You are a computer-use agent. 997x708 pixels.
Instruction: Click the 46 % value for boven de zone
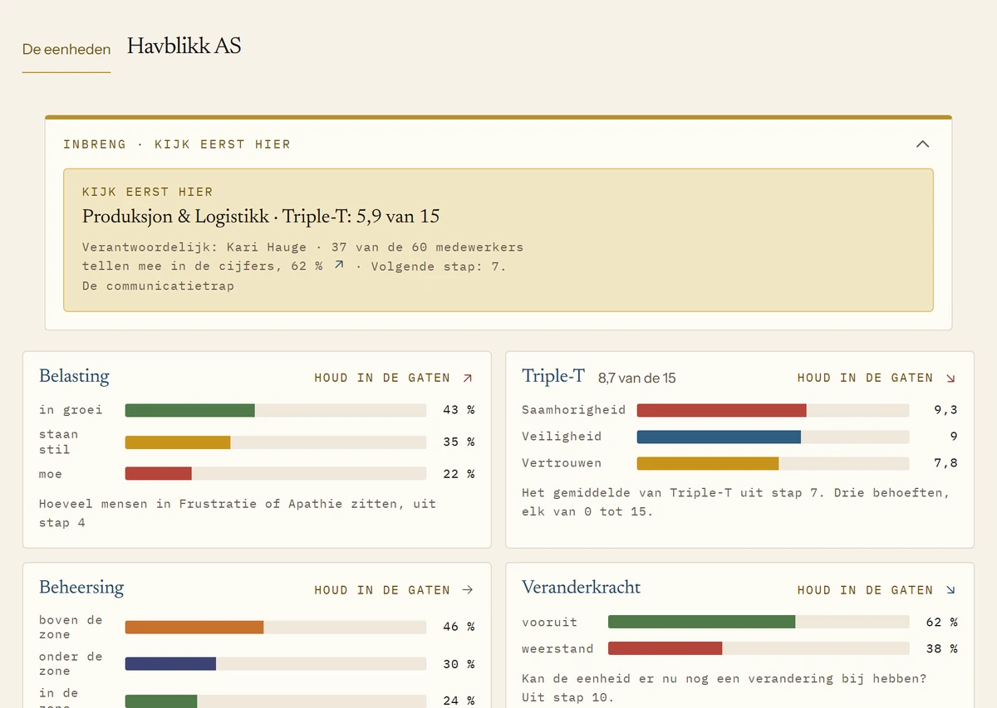(x=459, y=627)
